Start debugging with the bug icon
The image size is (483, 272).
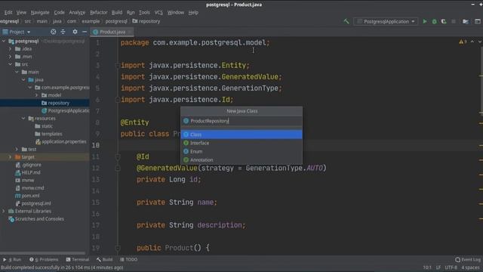435,21
